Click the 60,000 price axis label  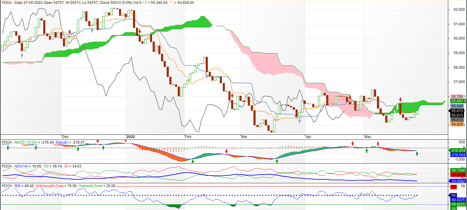tap(459, 38)
